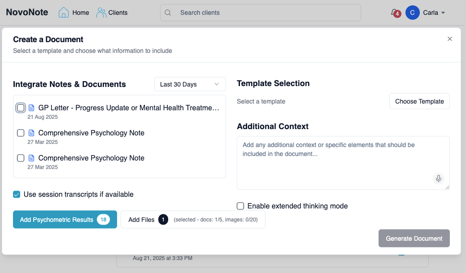Viewport: 466px width, 273px height.
Task: Disable use session transcripts option
Action: point(17,194)
